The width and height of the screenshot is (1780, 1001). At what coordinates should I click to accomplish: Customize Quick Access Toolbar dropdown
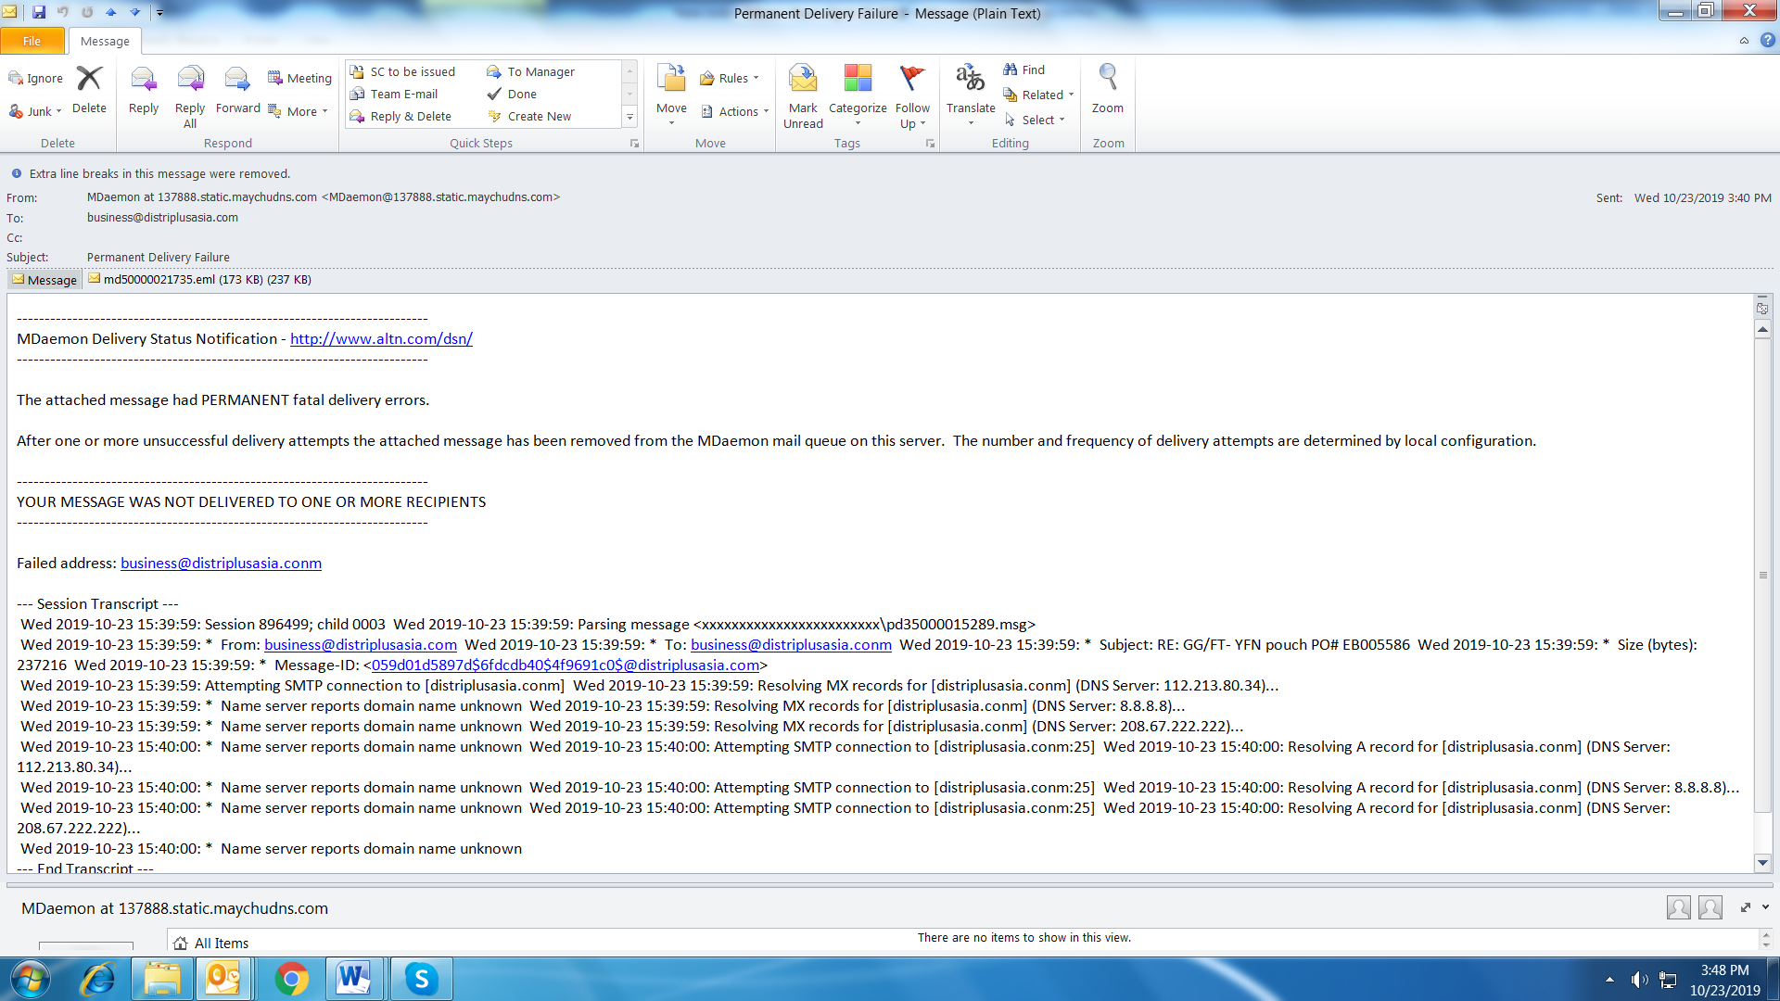pyautogui.click(x=159, y=12)
